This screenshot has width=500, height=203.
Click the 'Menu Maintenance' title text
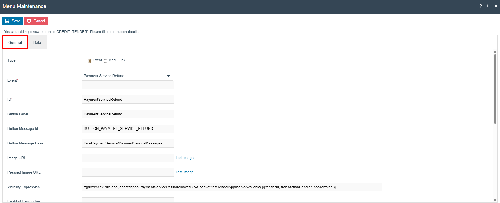24,6
